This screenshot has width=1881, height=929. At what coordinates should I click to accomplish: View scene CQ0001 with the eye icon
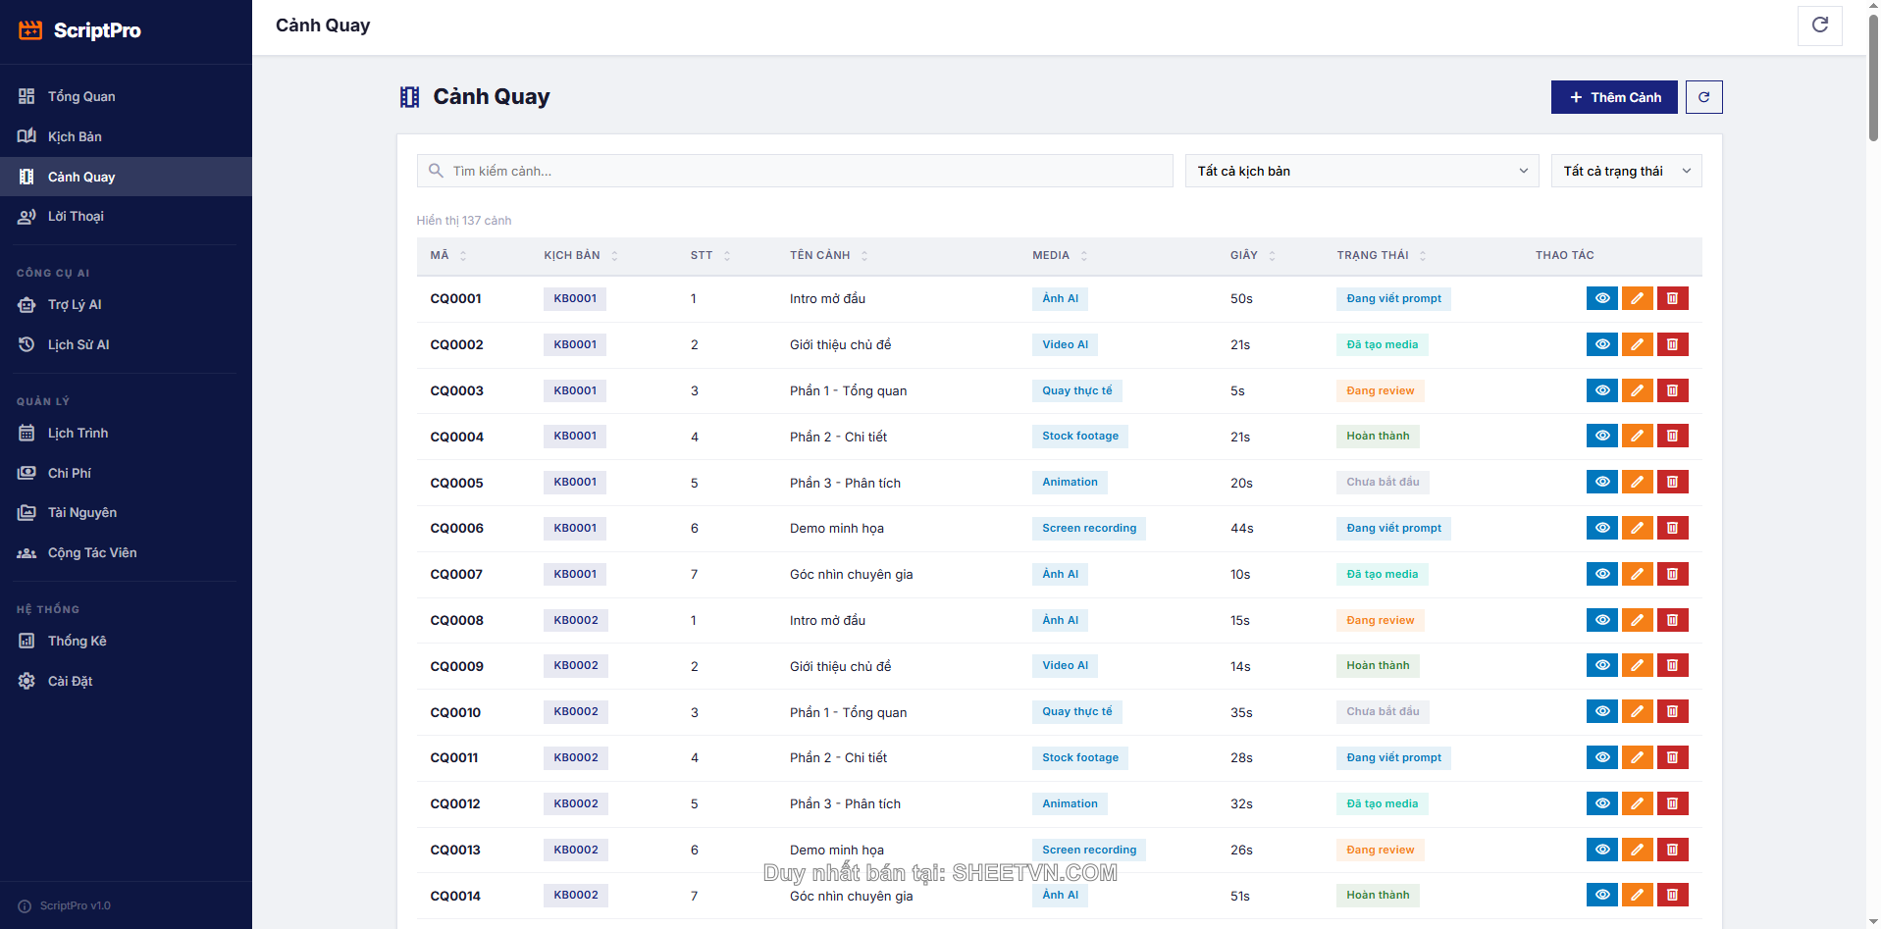coord(1602,298)
